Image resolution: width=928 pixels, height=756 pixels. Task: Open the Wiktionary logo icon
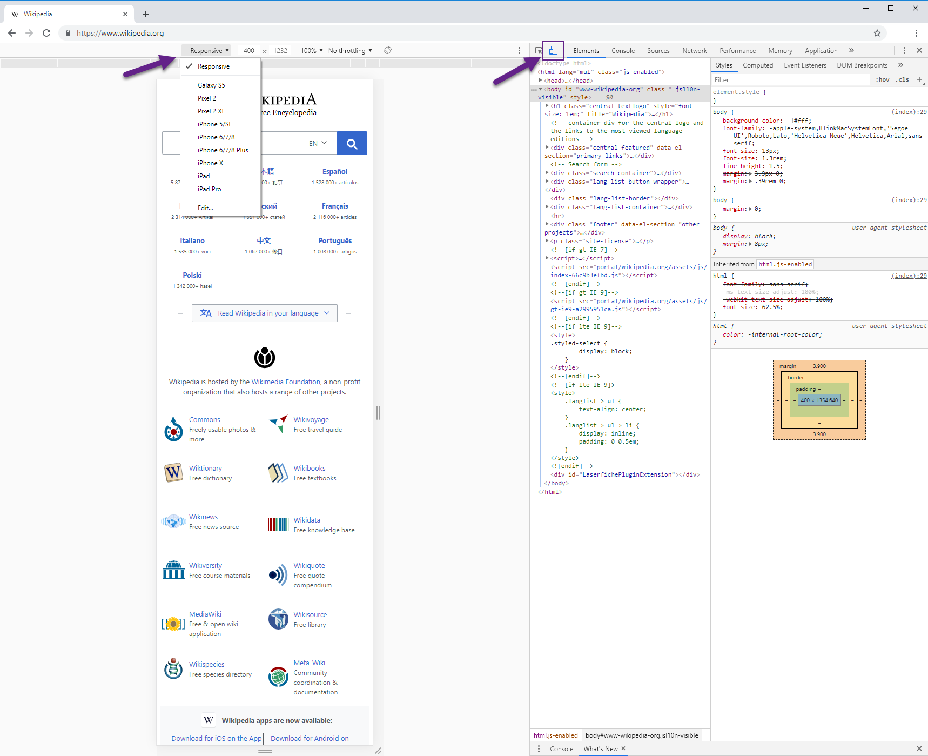click(x=173, y=472)
